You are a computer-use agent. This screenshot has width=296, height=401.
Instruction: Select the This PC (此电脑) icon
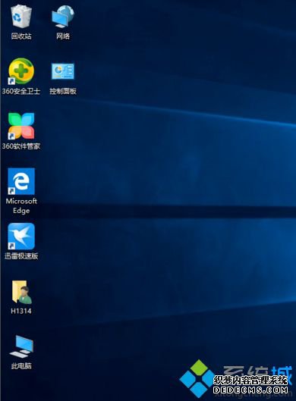[21, 346]
